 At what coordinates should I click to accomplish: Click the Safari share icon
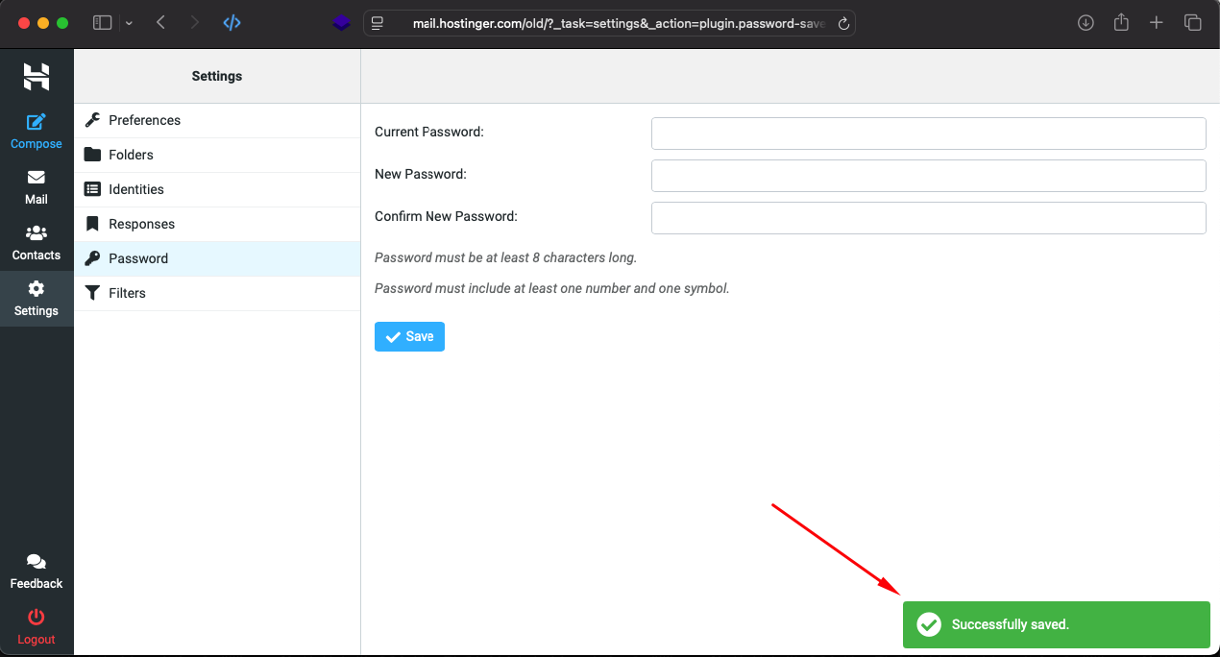[1121, 23]
